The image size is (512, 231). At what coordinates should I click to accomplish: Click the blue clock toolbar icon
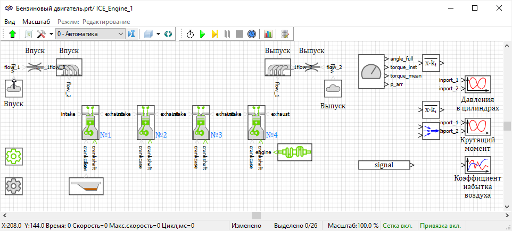(x=252, y=34)
